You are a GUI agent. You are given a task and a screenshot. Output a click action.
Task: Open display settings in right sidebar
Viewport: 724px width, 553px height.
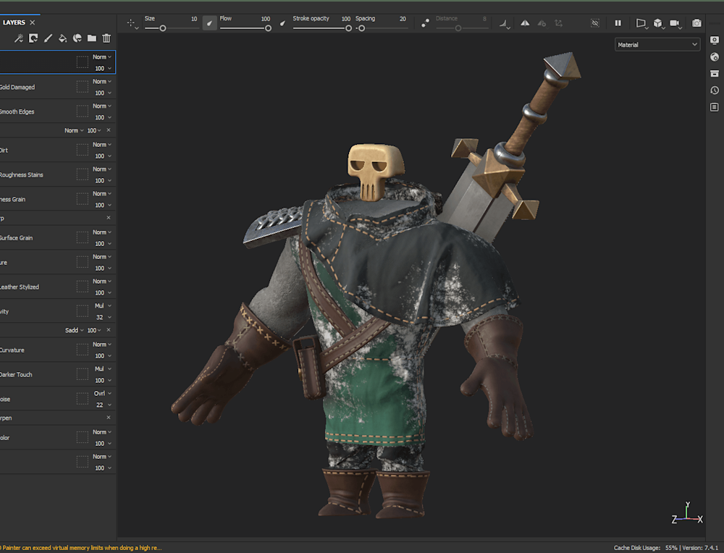[715, 41]
